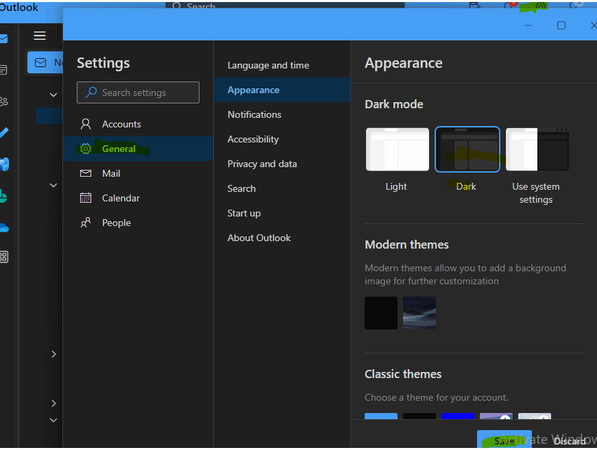Open the OneDrive cloud app icon
597x450 pixels.
coord(3,227)
